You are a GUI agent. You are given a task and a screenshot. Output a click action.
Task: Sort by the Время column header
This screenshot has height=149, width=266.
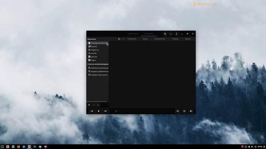pyautogui.click(x=188, y=39)
